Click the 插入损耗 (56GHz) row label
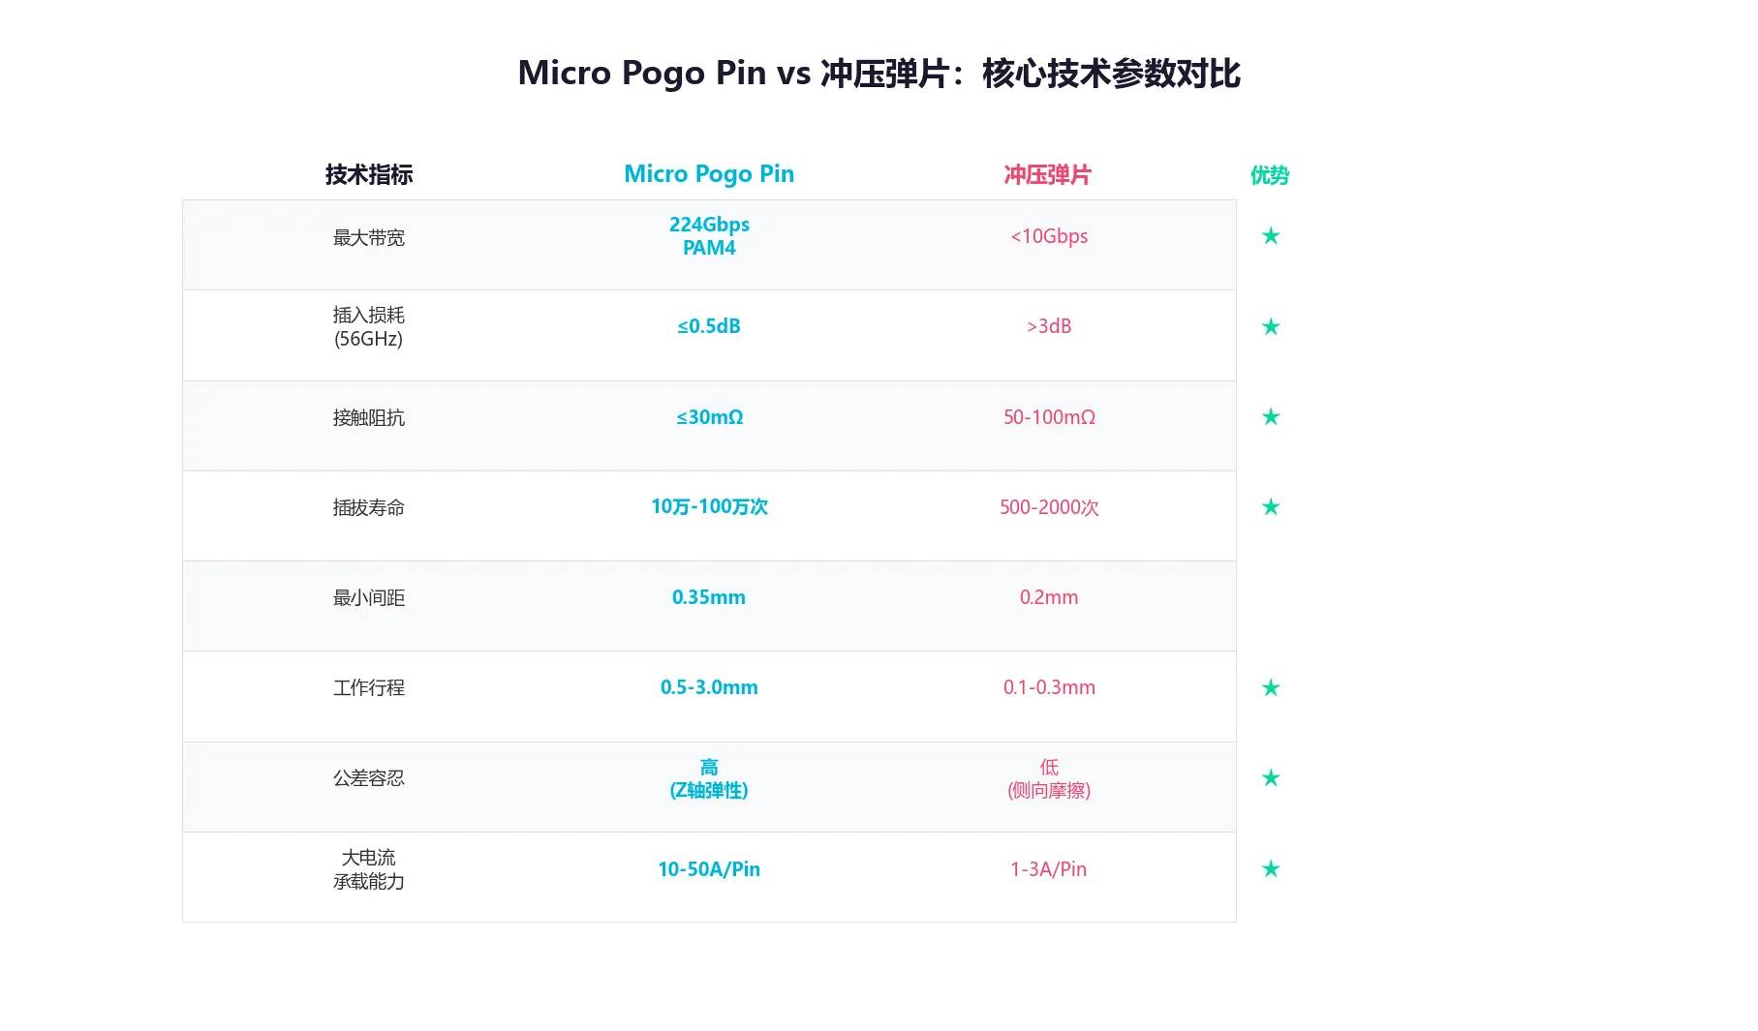Viewport: 1758px width, 1031px height. [369, 327]
